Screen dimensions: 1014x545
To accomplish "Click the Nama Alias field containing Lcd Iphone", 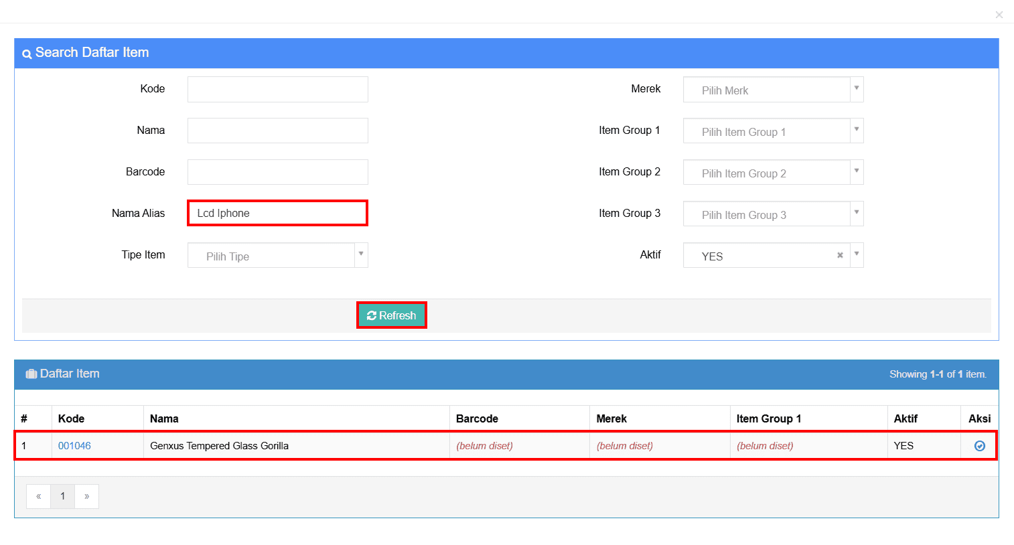I will 277,214.
